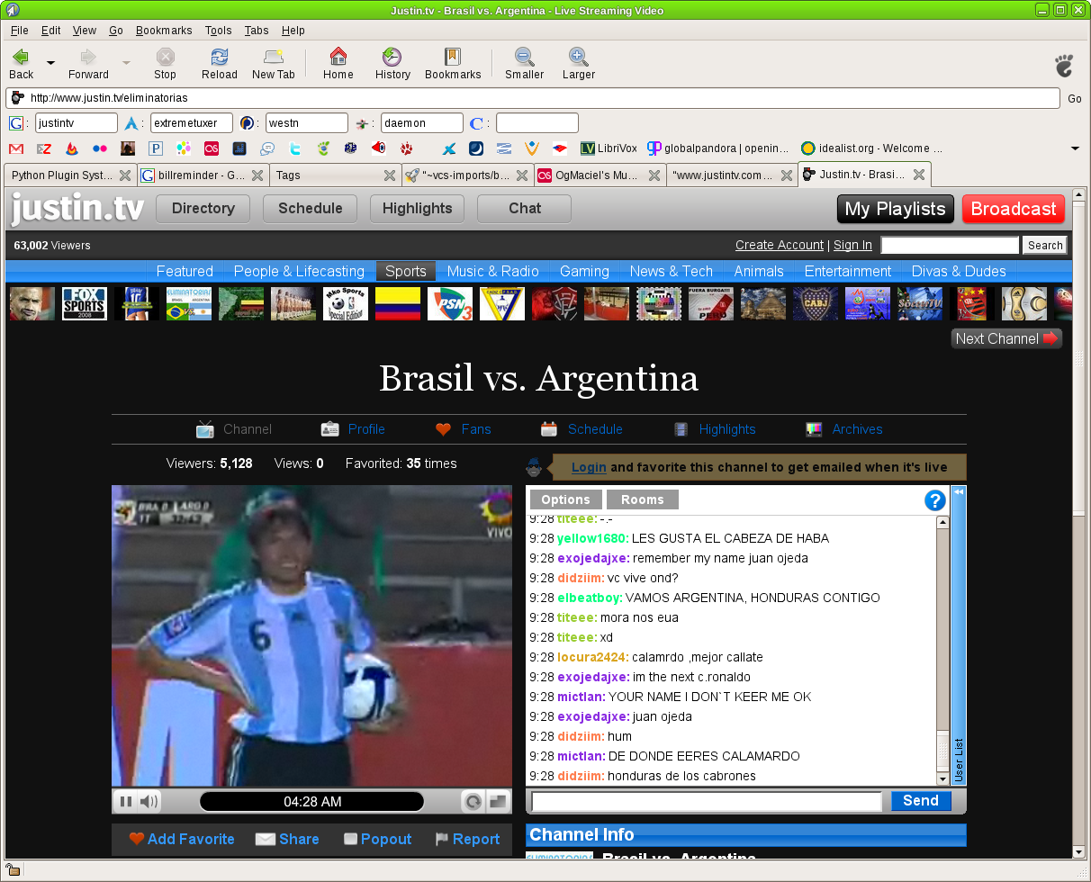This screenshot has width=1091, height=882.
Task: Refresh the video player stream
Action: pos(472,801)
